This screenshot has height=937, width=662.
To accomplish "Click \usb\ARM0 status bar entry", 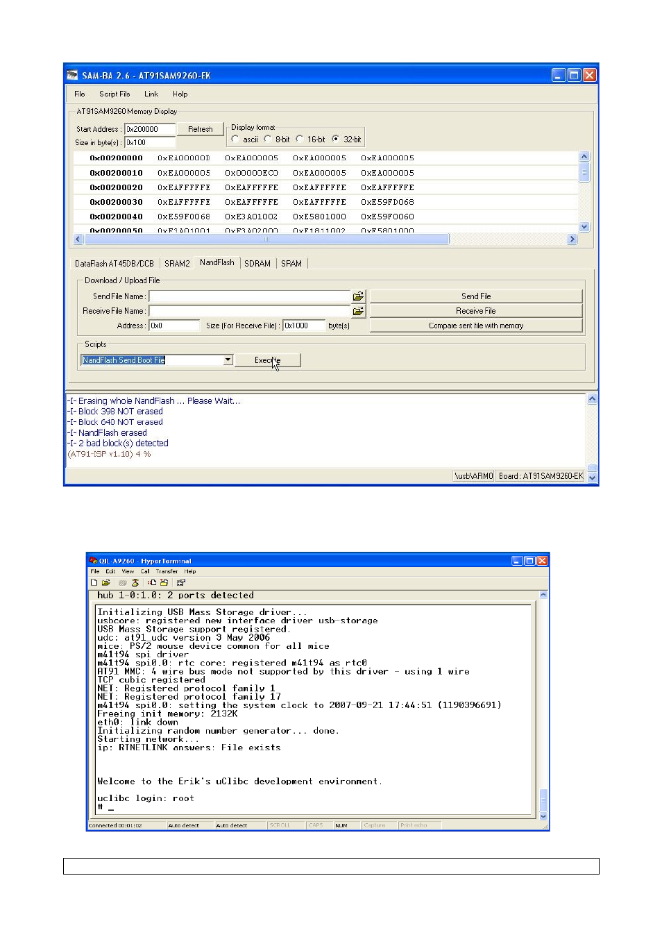I will click(474, 476).
